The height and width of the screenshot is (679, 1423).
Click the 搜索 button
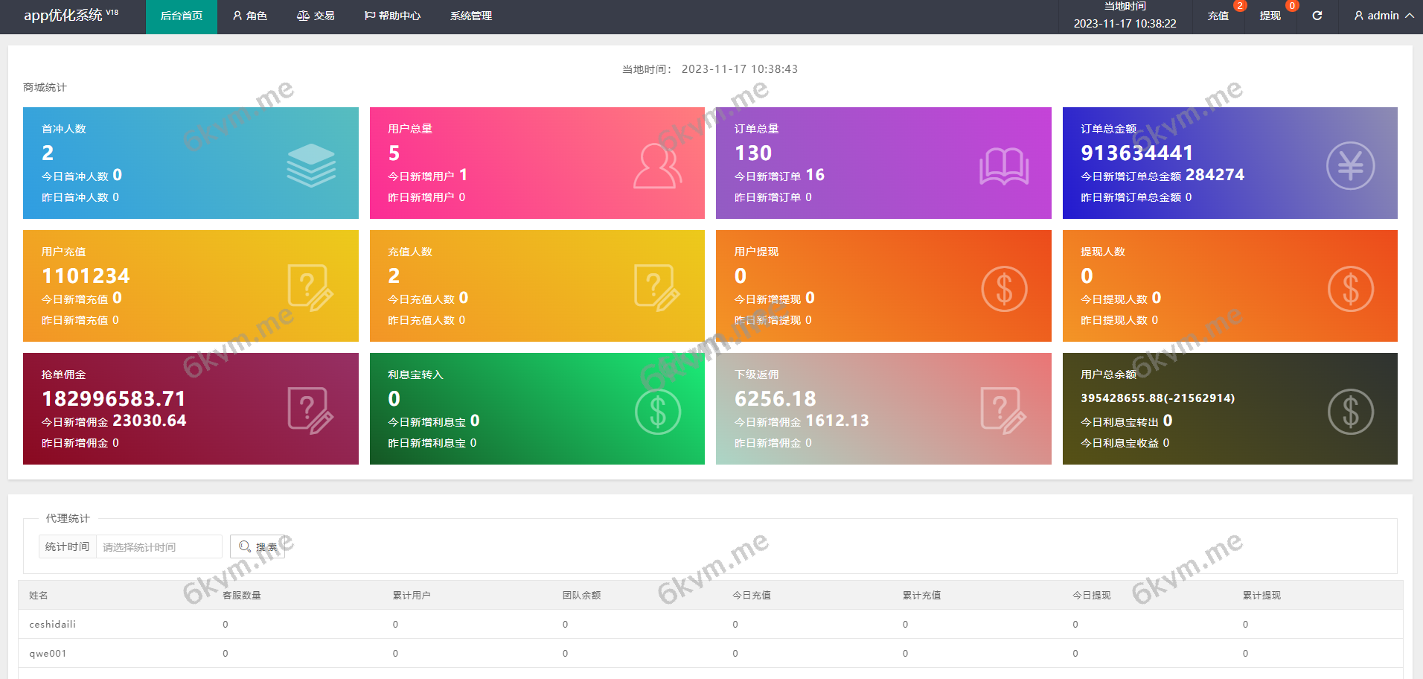click(258, 546)
